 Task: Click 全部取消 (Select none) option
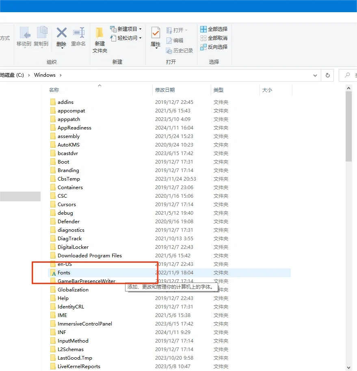(x=214, y=38)
